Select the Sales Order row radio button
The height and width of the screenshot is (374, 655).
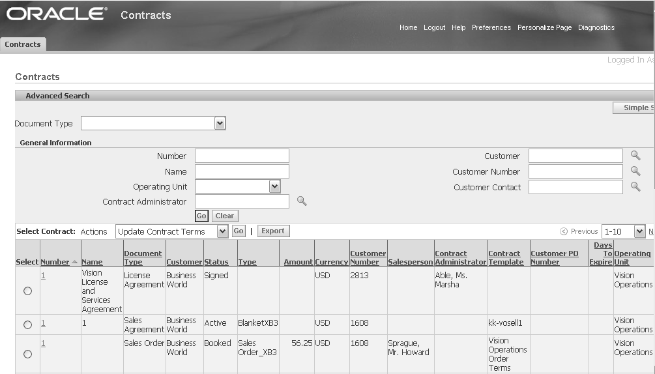pos(27,354)
